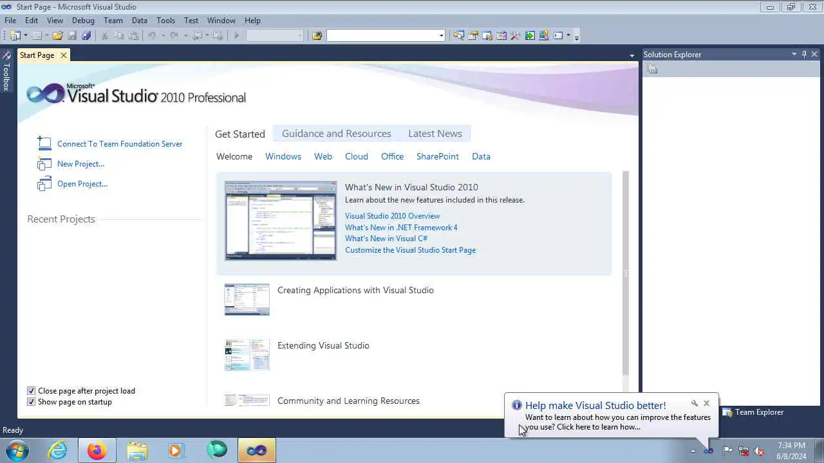Screen dimensions: 824x463
Task: Uncheck Close page after project load
Action: coord(31,391)
